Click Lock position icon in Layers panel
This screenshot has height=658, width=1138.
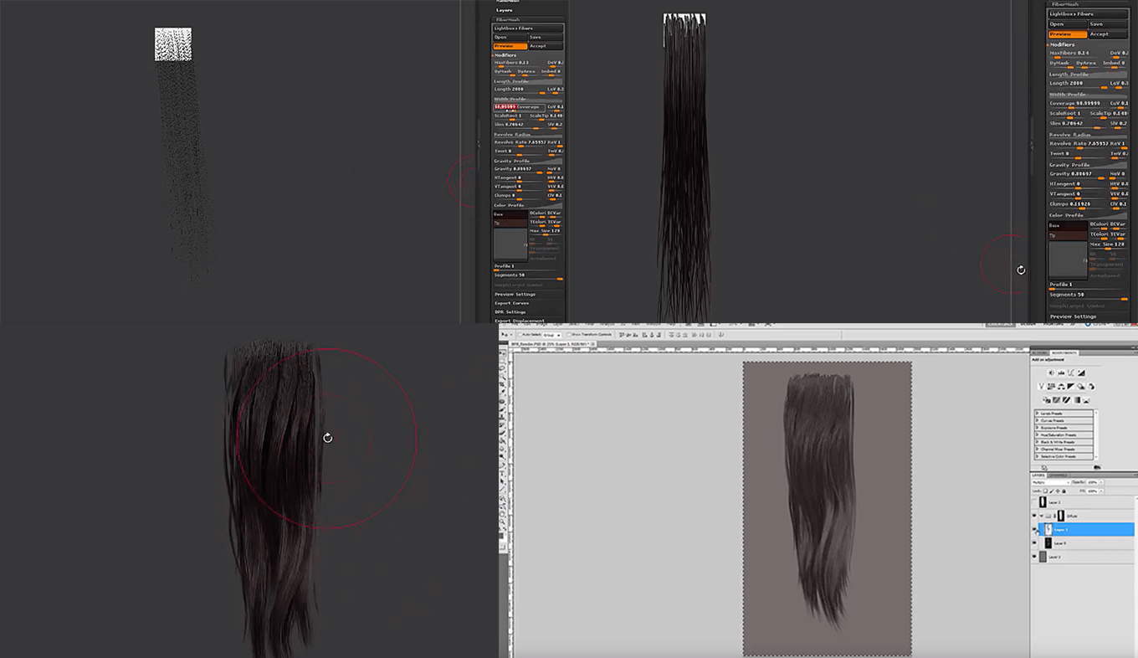tap(1058, 491)
